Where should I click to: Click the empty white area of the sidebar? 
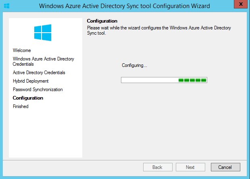pyautogui.click(x=46, y=134)
